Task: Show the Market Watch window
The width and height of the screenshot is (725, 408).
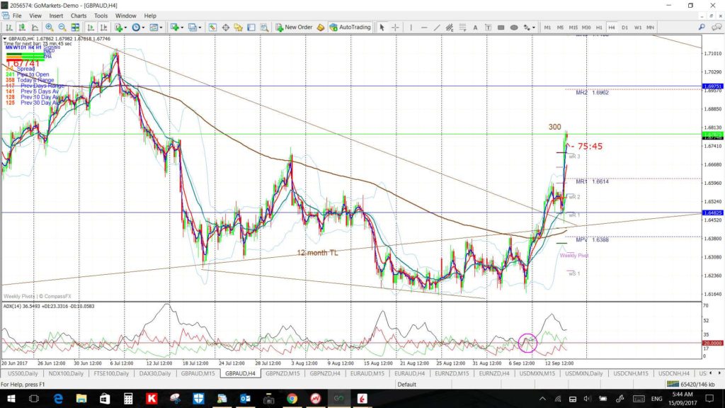Action: click(x=212, y=28)
